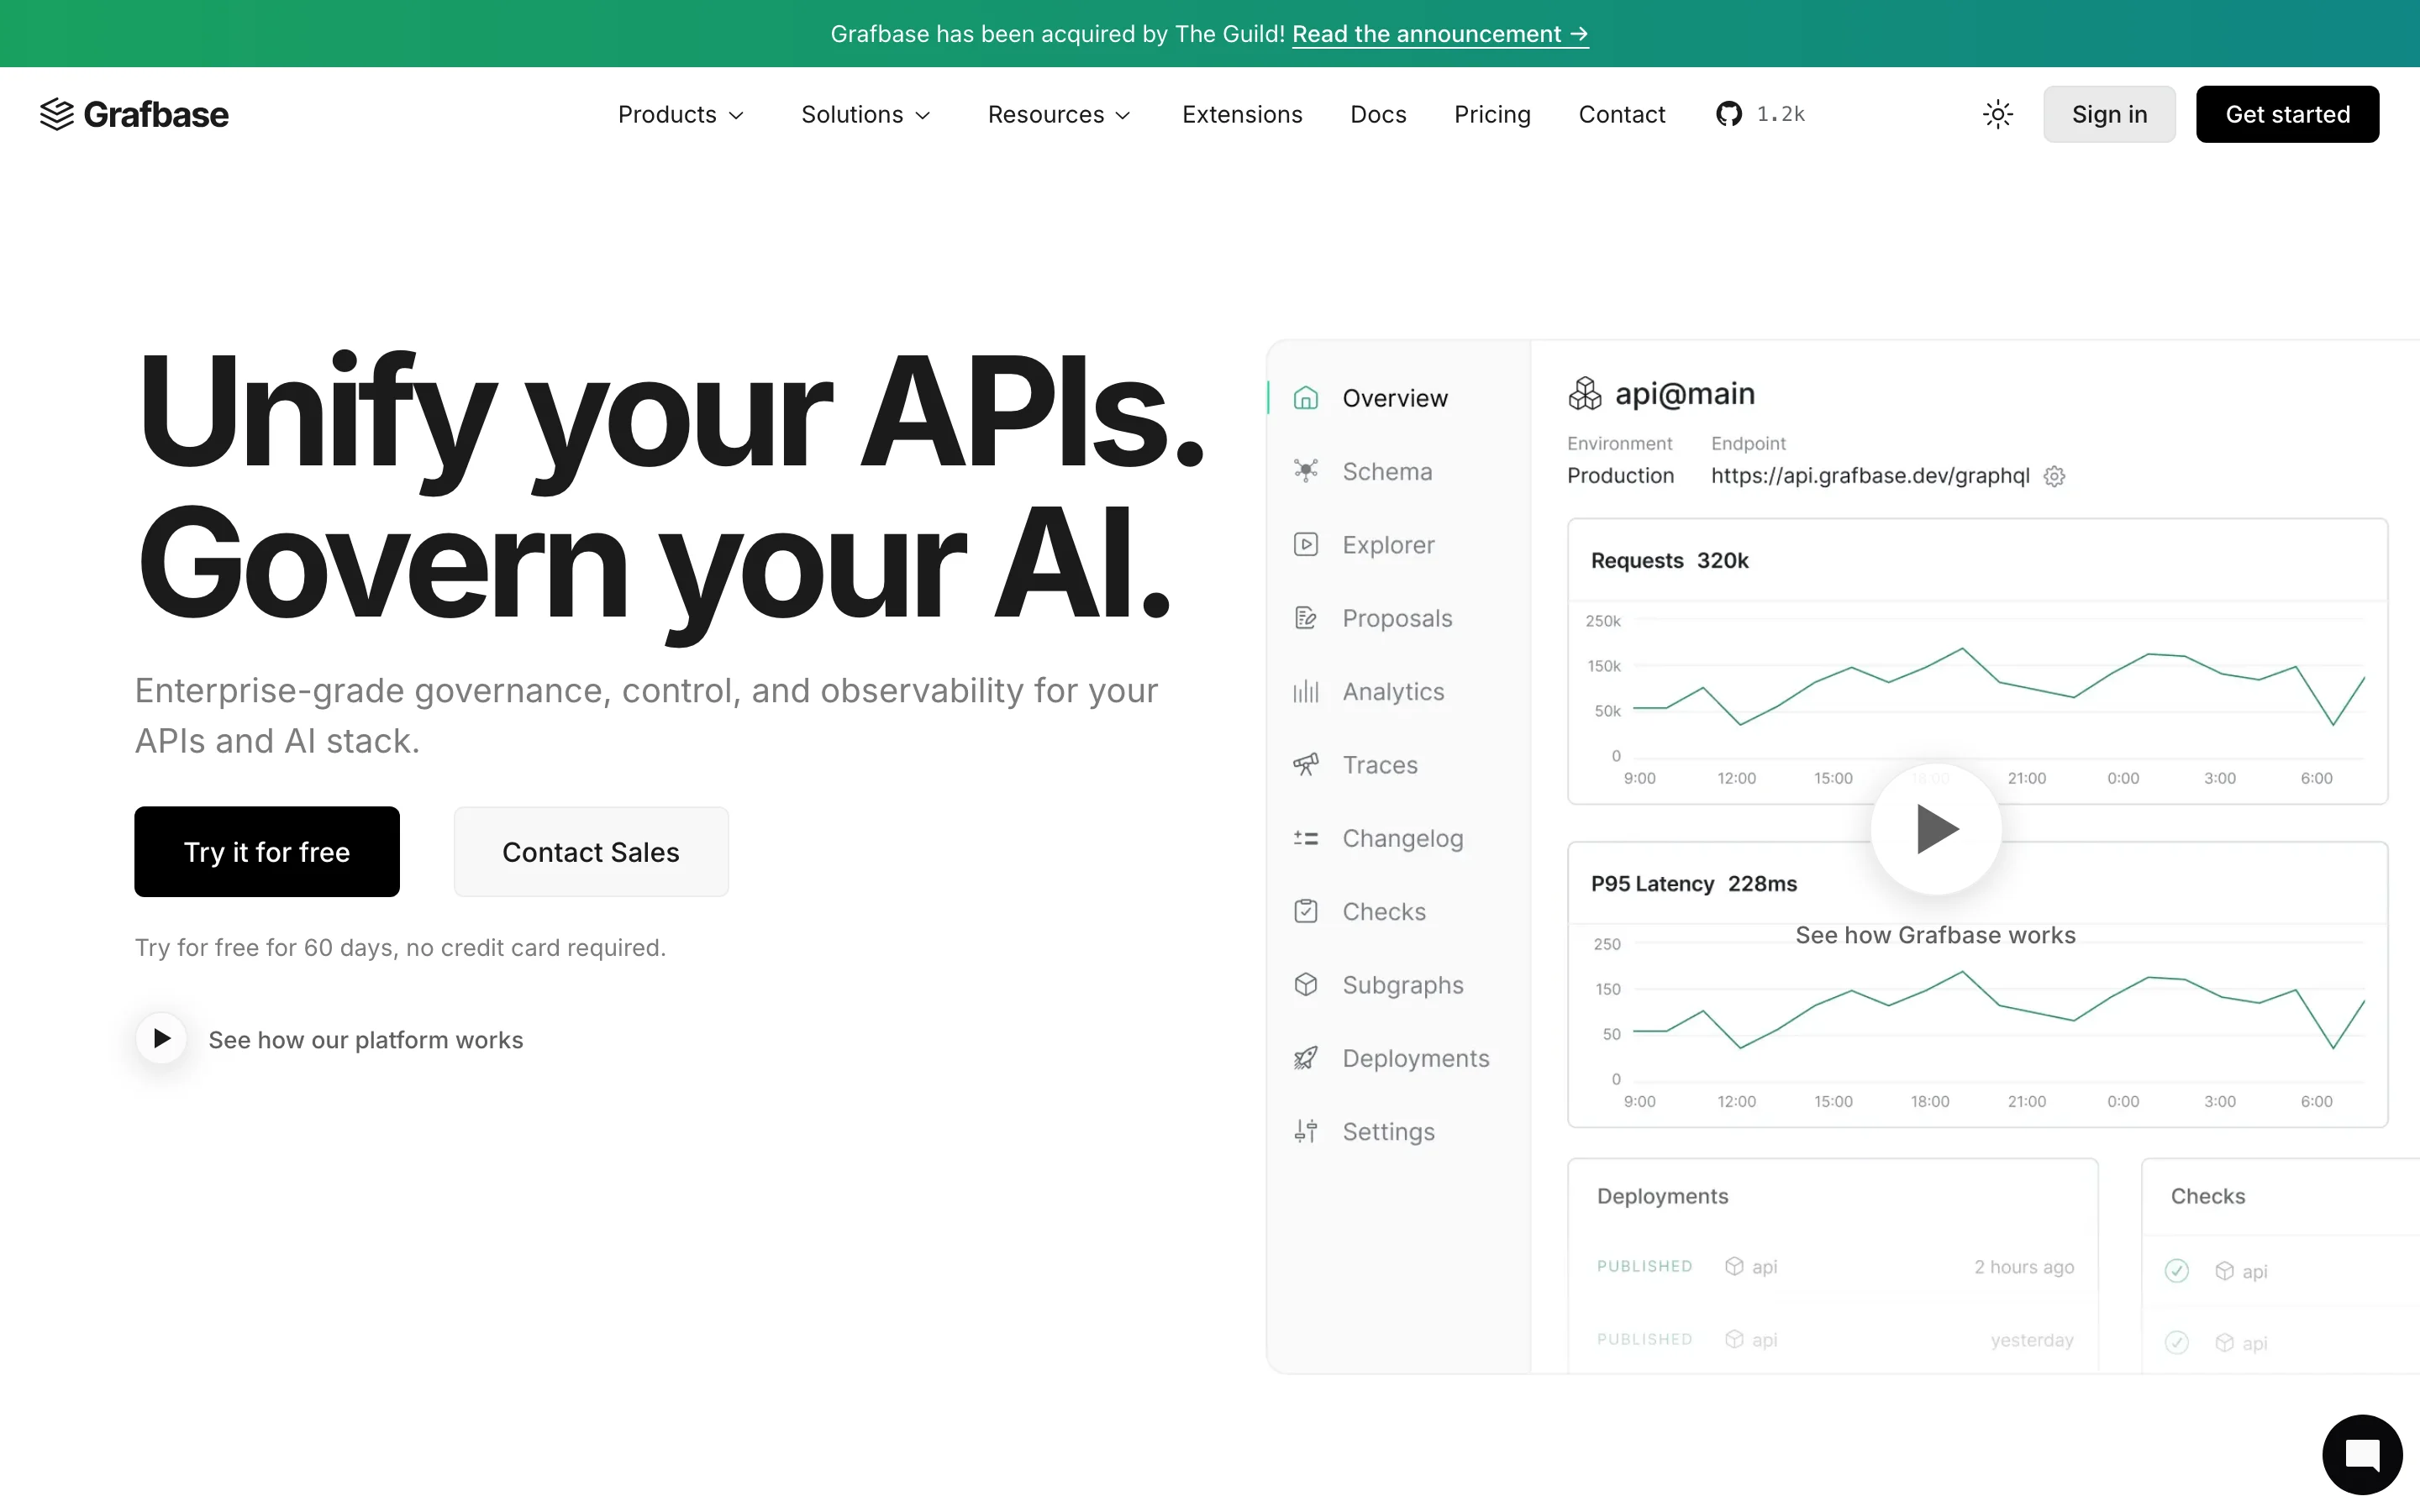Open the Extensions nav item
This screenshot has height=1512, width=2420.
point(1242,114)
